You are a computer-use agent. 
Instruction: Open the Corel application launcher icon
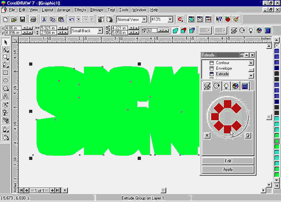coord(180,19)
